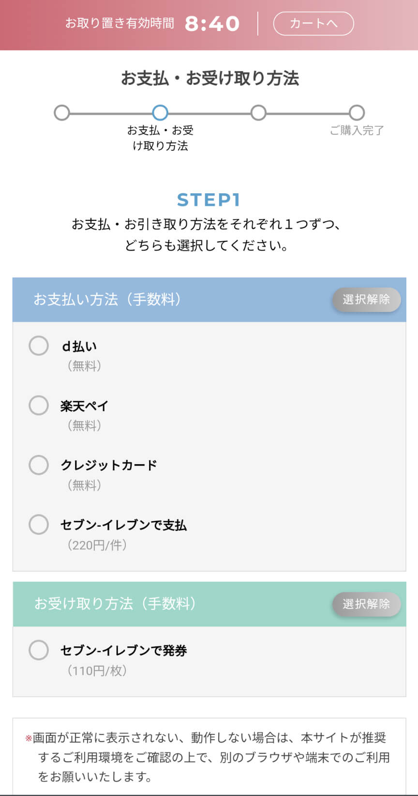Pick セブン-イレブンで支払 radio option

point(39,524)
